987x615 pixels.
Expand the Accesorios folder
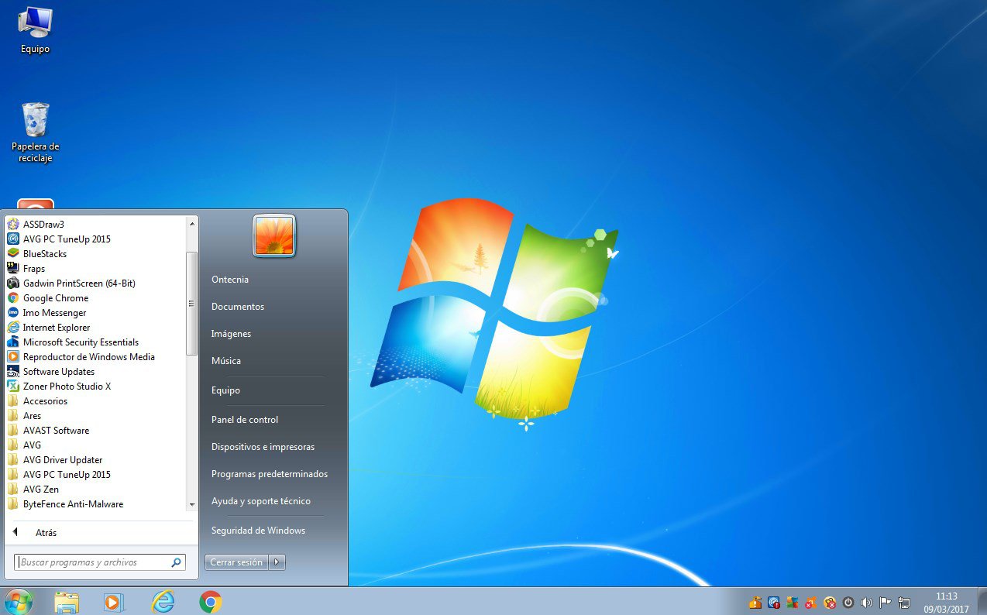[x=44, y=400]
